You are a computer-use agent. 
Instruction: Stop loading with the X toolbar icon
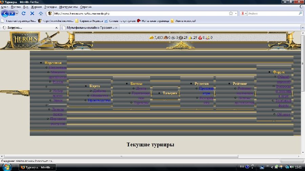[x=32, y=14]
